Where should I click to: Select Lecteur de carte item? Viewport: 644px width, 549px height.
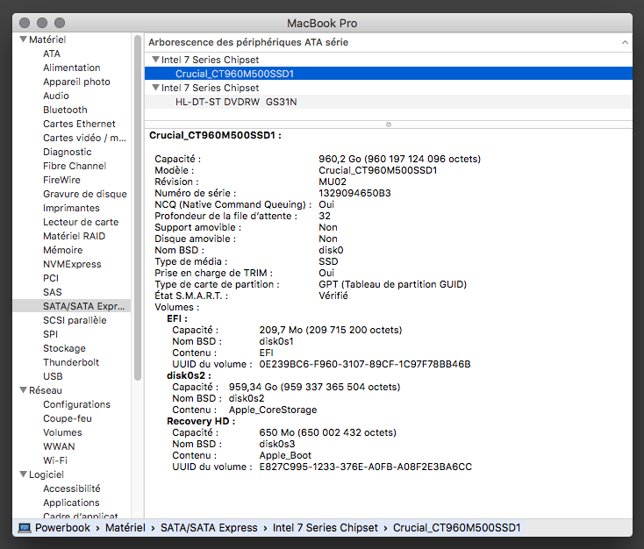pos(81,222)
